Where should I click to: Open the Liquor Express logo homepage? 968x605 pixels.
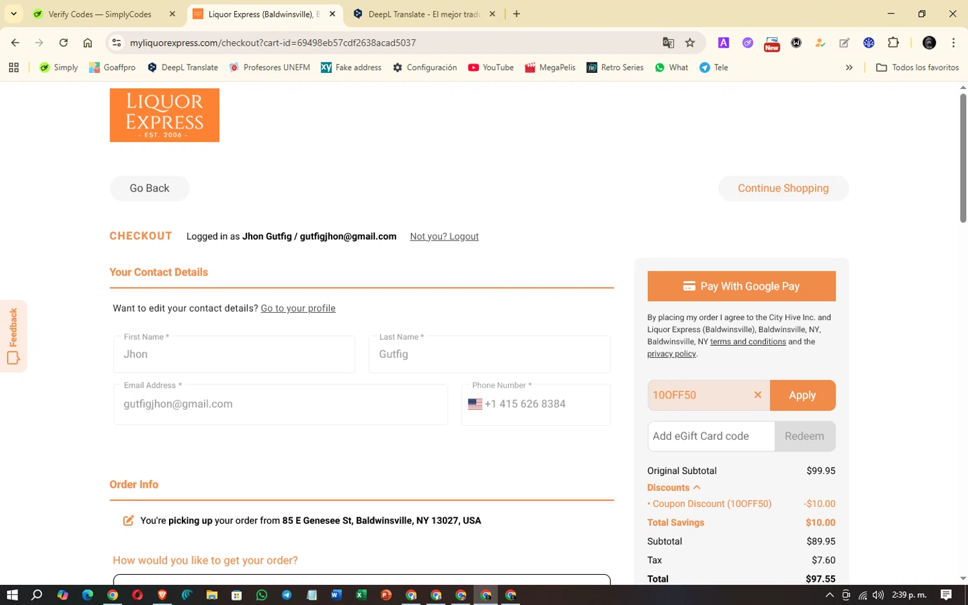pyautogui.click(x=165, y=115)
